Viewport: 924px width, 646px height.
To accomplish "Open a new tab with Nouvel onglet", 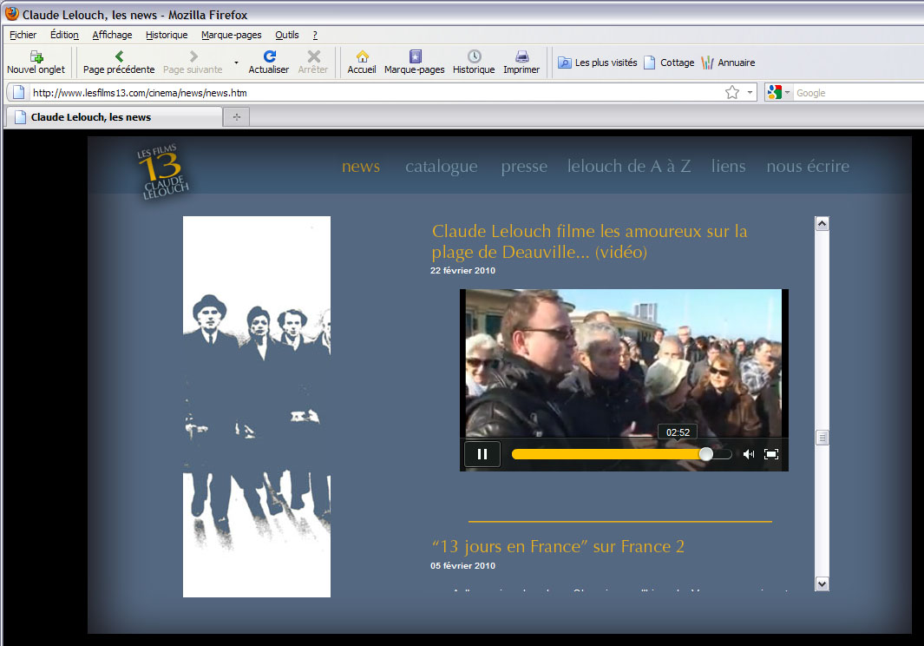I will click(36, 62).
